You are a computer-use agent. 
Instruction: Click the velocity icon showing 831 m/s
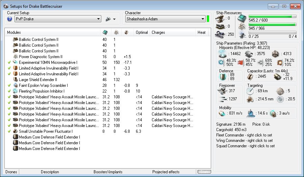pyautogui.click(x=222, y=114)
